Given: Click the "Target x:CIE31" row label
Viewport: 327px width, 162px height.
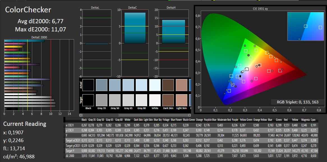Looking at the screenshot, I should coord(73,140).
